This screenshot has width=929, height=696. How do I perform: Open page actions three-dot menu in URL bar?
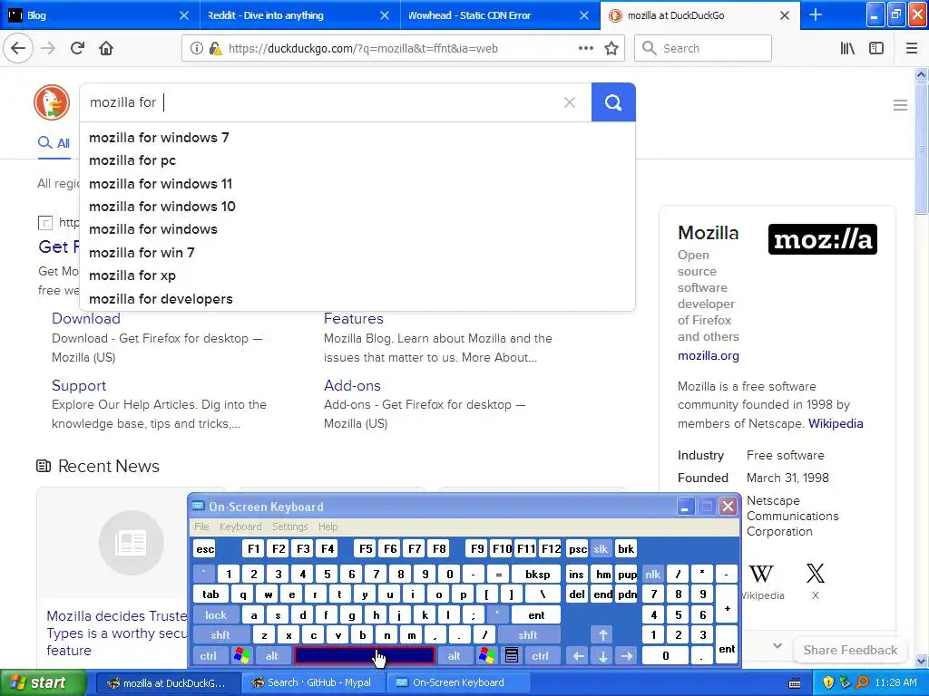point(585,49)
